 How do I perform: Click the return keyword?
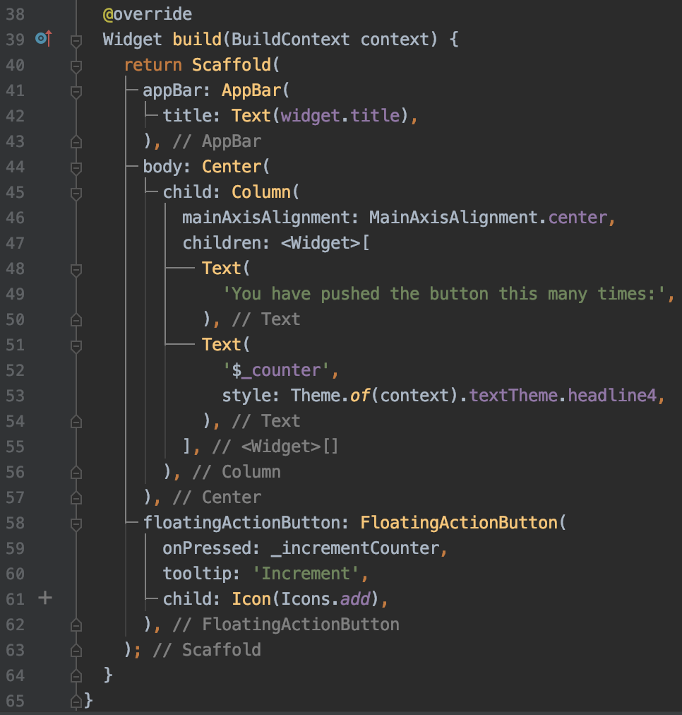pyautogui.click(x=152, y=65)
